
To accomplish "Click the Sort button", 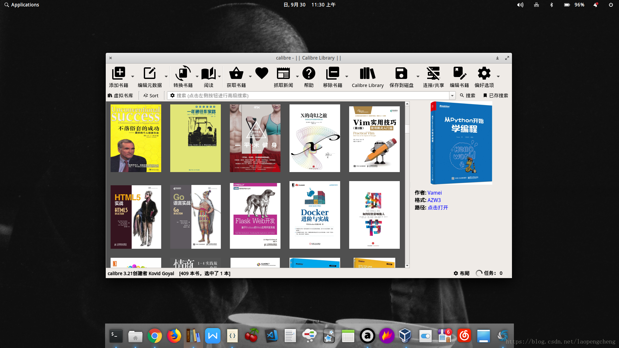I will click(x=151, y=96).
